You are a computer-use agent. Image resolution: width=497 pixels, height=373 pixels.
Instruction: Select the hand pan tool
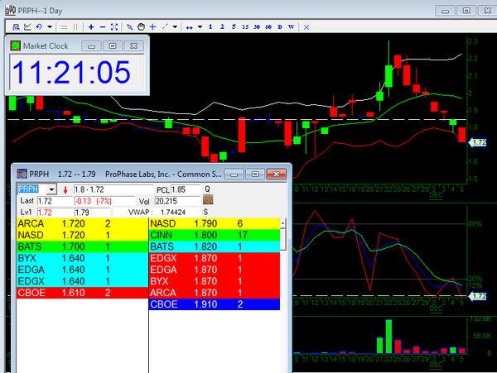[141, 27]
